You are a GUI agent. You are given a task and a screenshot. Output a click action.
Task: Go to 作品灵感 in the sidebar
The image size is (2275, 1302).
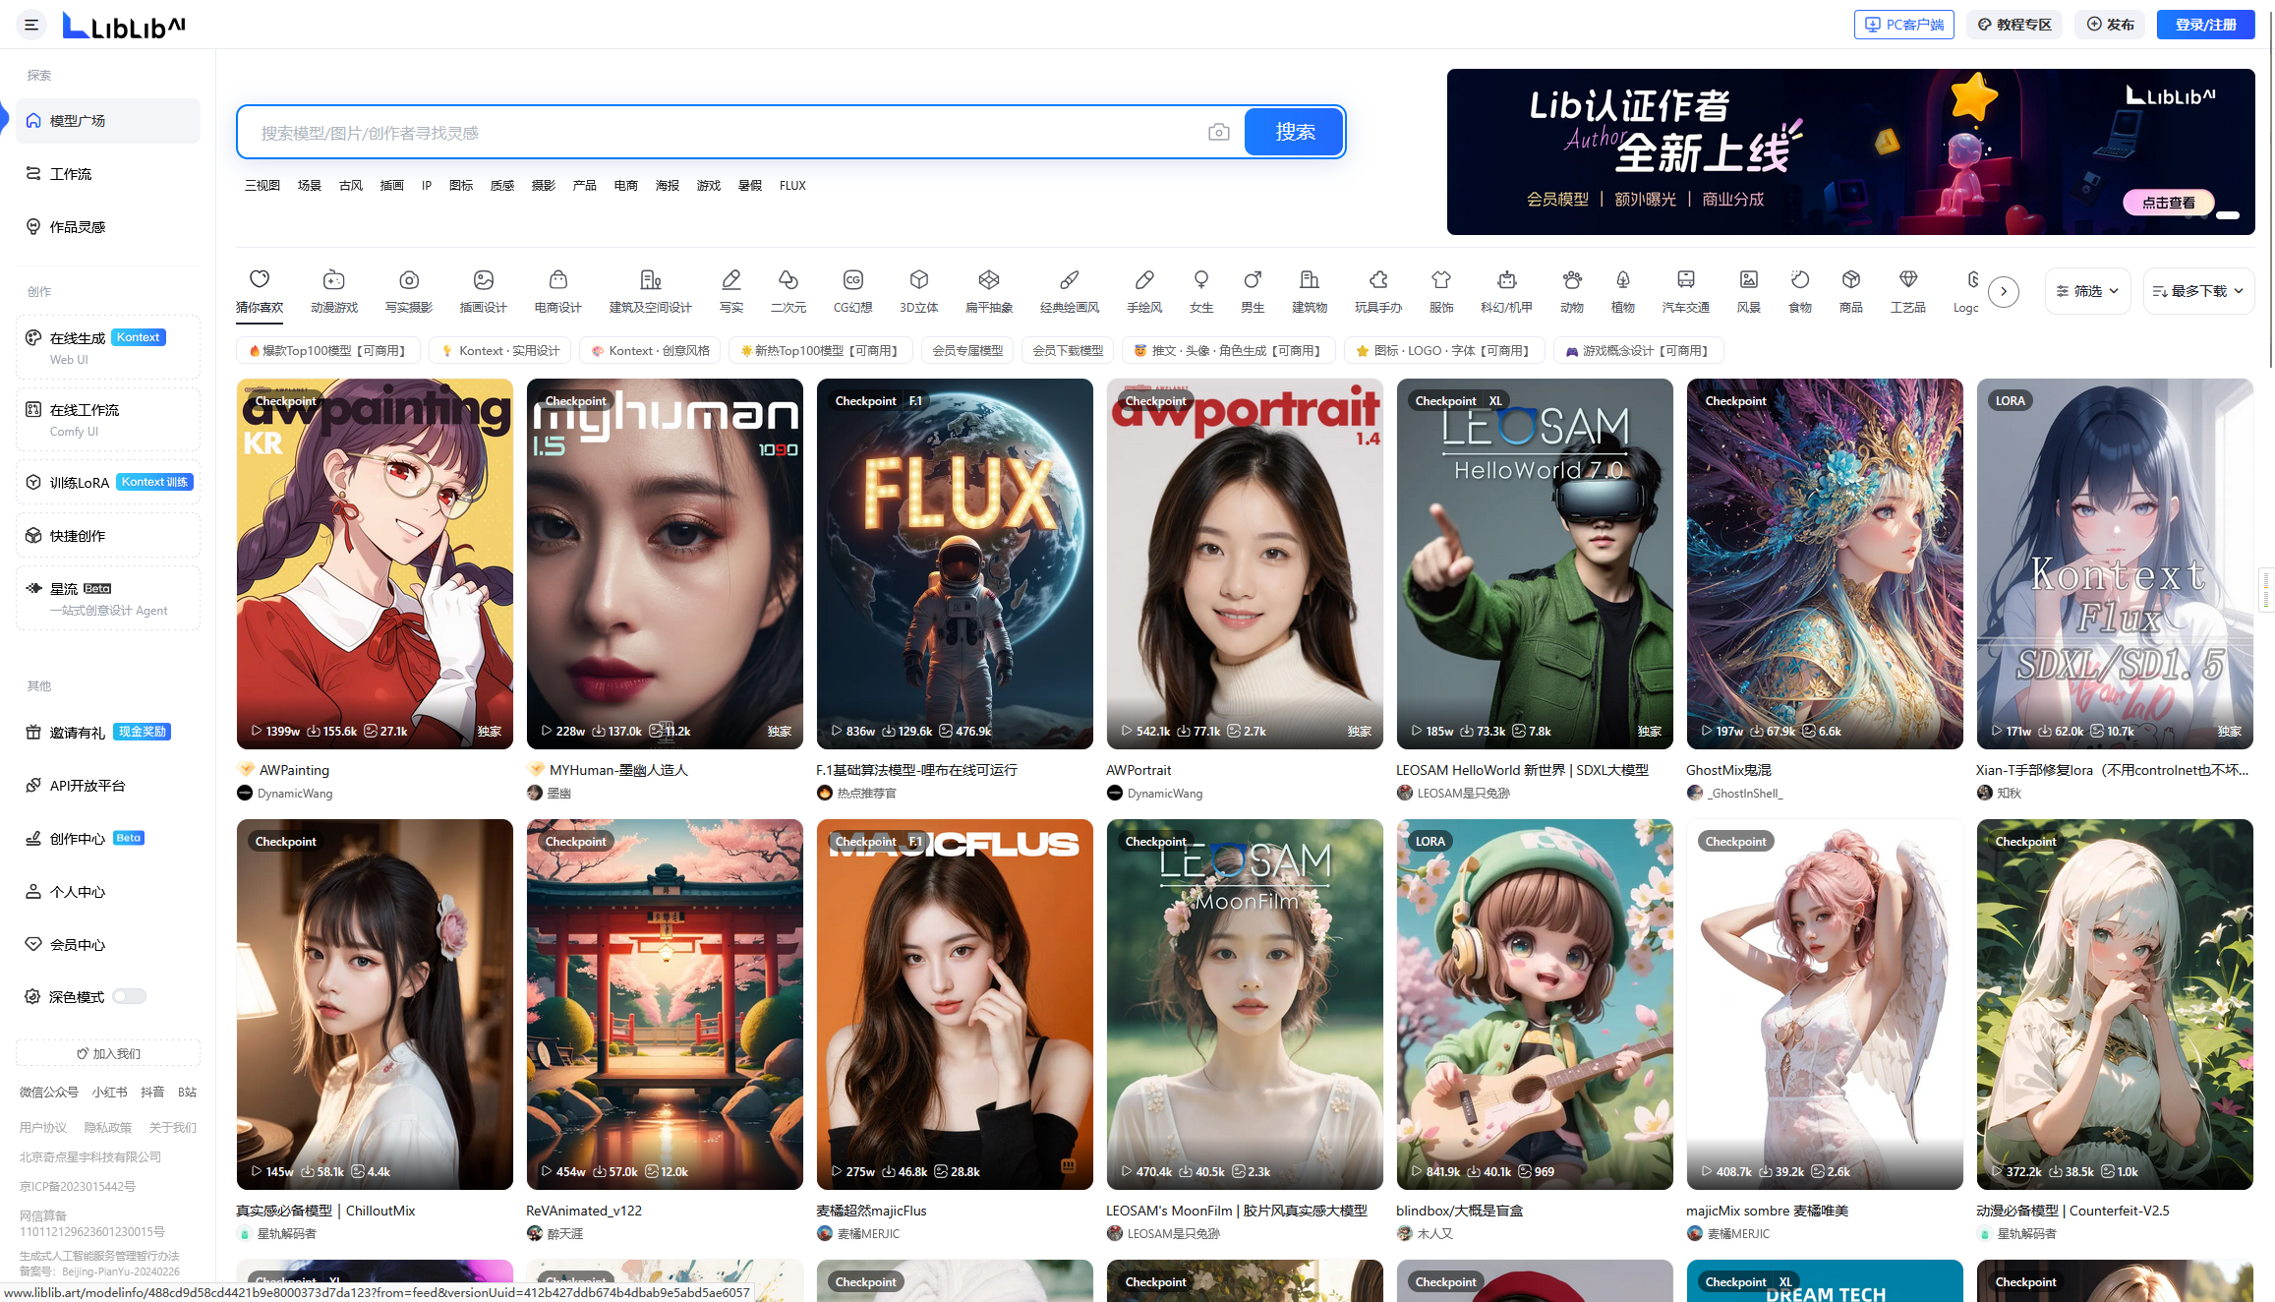click(77, 227)
